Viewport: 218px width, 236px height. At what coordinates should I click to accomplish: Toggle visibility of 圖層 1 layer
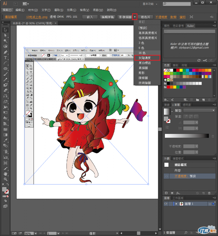click(x=166, y=204)
